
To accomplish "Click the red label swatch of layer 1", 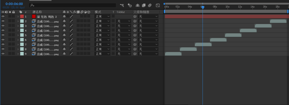I will click(22, 16).
